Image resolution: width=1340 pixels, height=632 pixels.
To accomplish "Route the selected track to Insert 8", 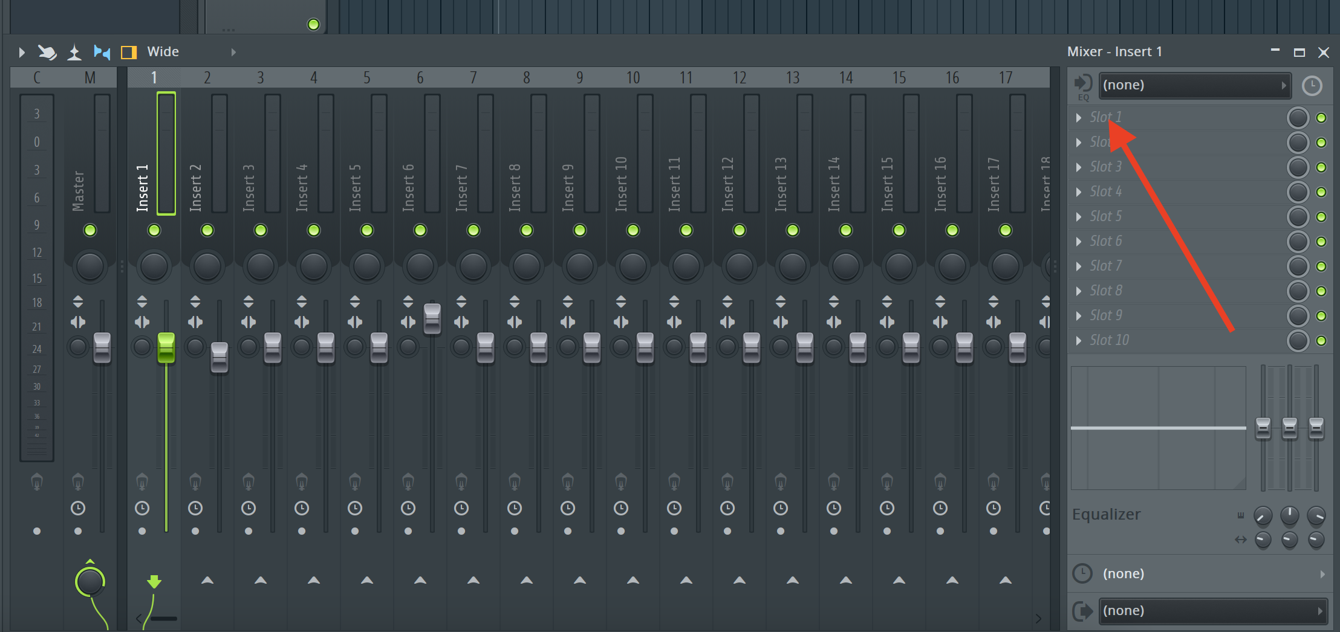I will [527, 580].
